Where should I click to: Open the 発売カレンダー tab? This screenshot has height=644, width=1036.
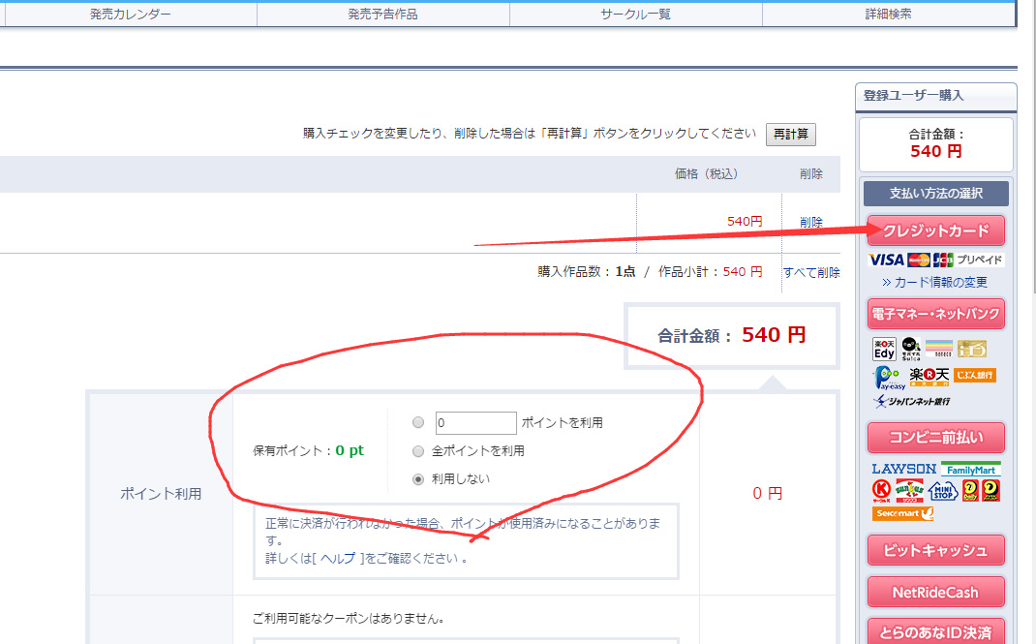[x=128, y=14]
